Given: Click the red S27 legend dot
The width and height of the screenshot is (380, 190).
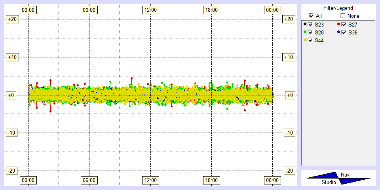Looking at the screenshot, I should 338,24.
